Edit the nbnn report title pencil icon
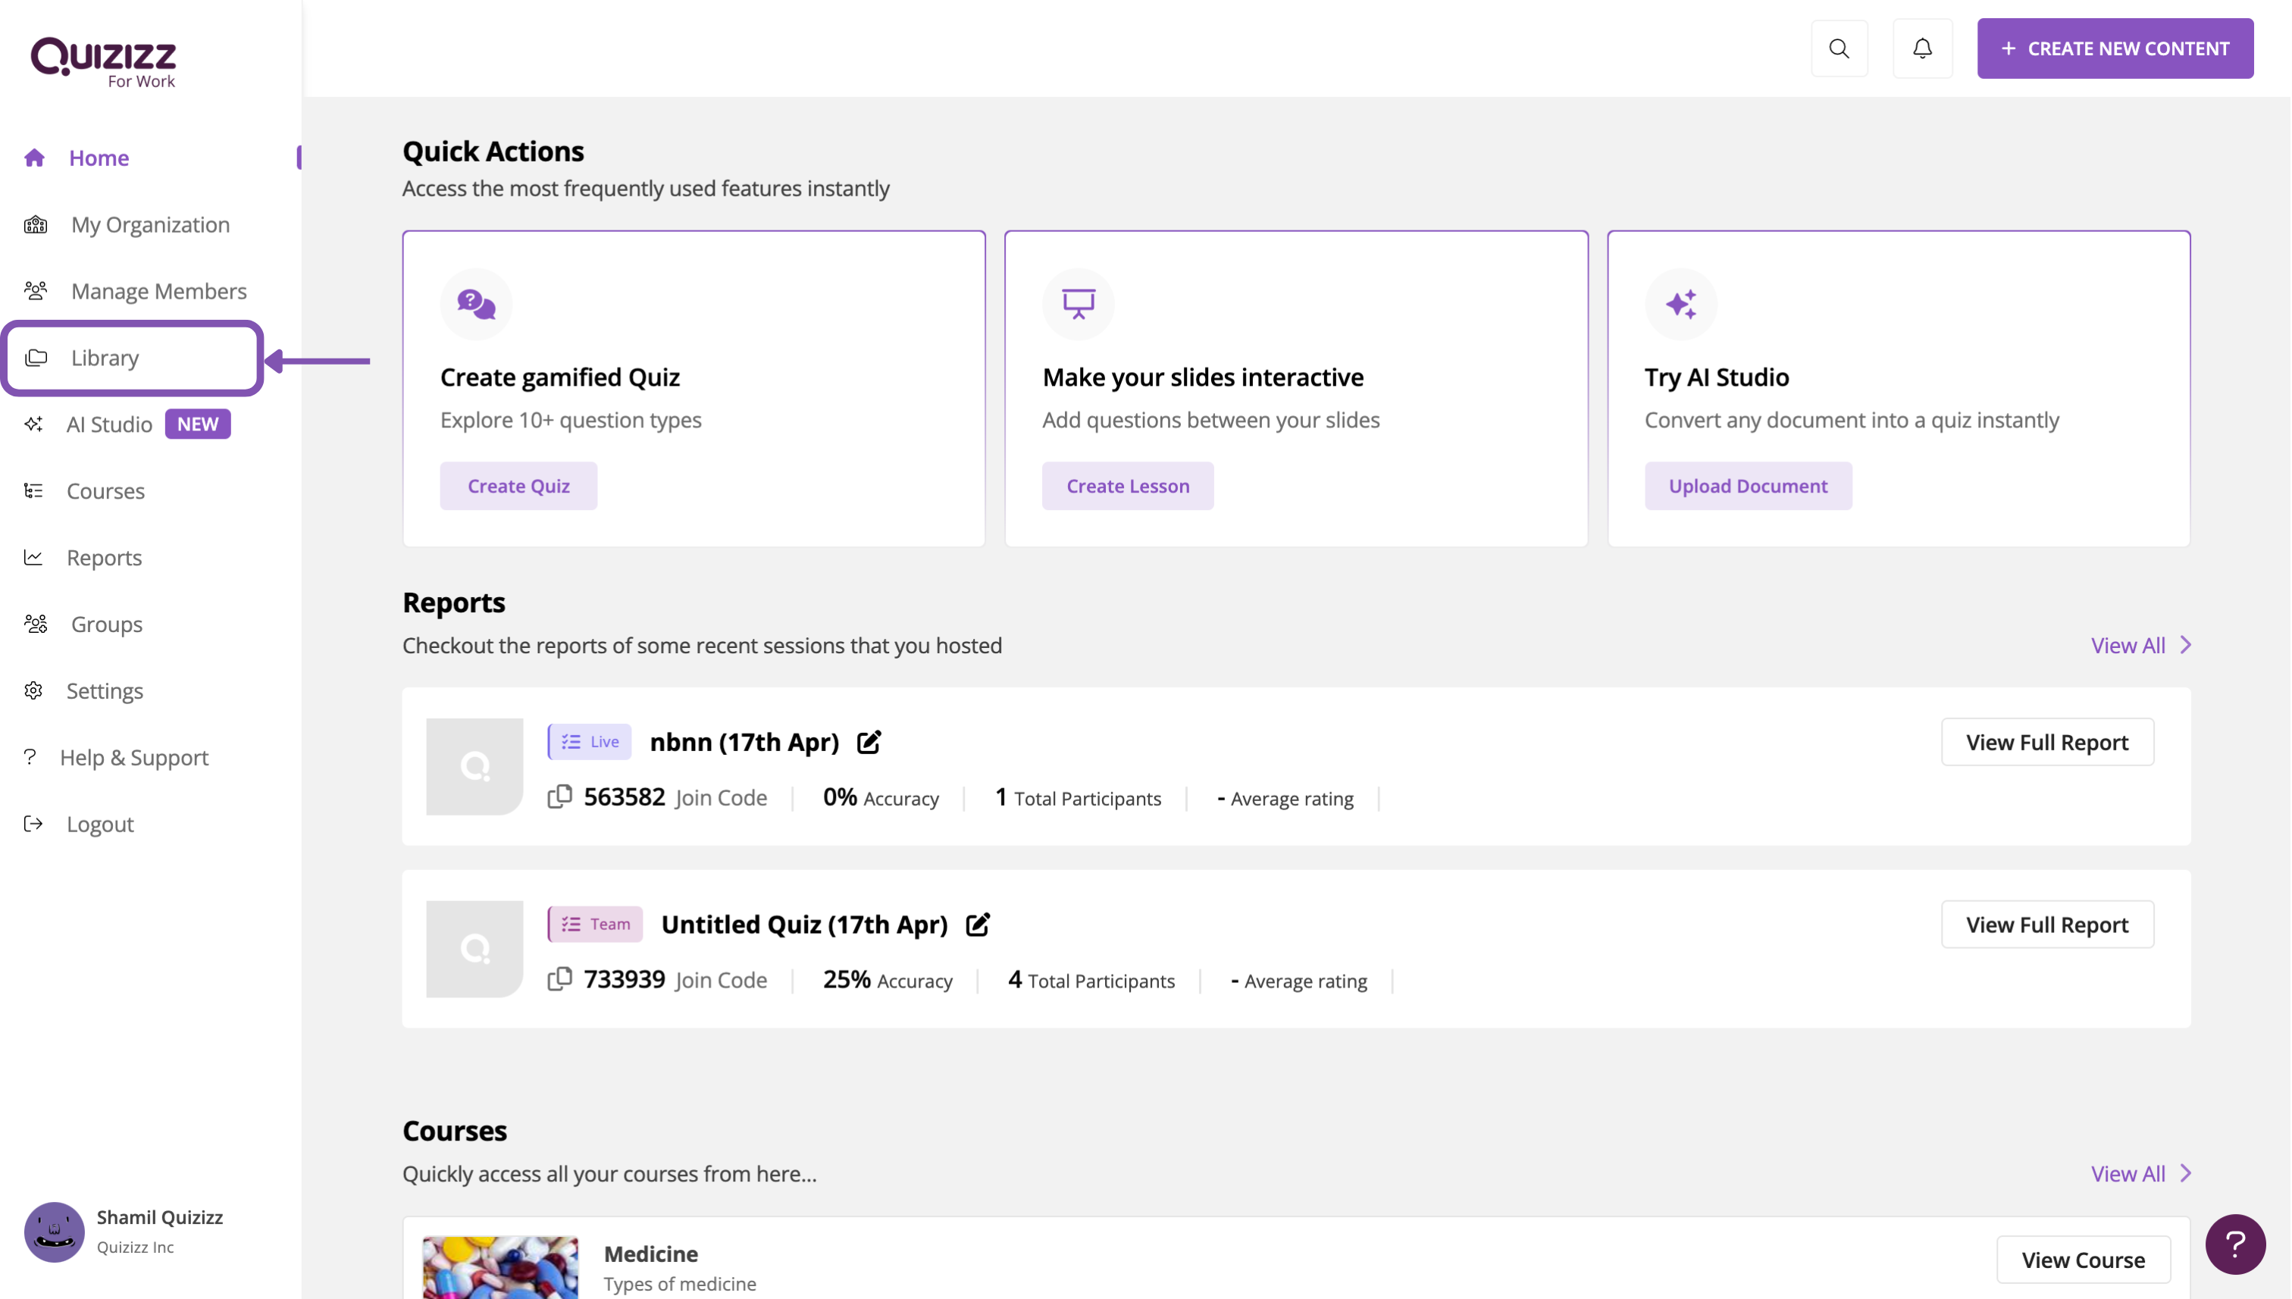The image size is (2292, 1299). click(x=868, y=741)
